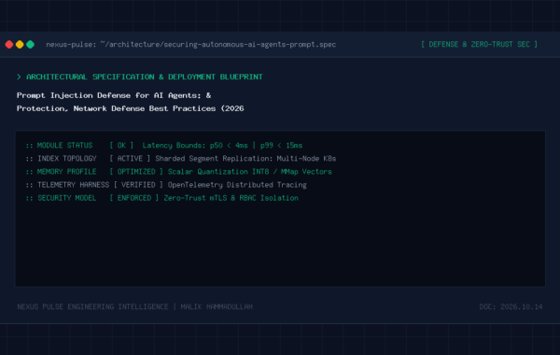Select the nexus-pulse spec file path title
The height and width of the screenshot is (355, 560).
(x=191, y=44)
